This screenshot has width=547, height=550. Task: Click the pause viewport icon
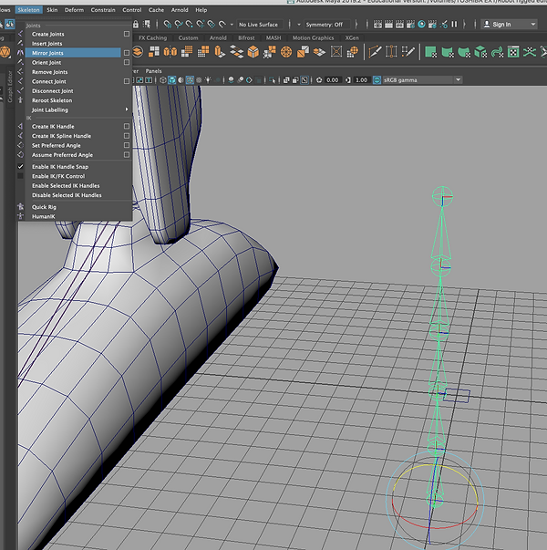(x=454, y=25)
